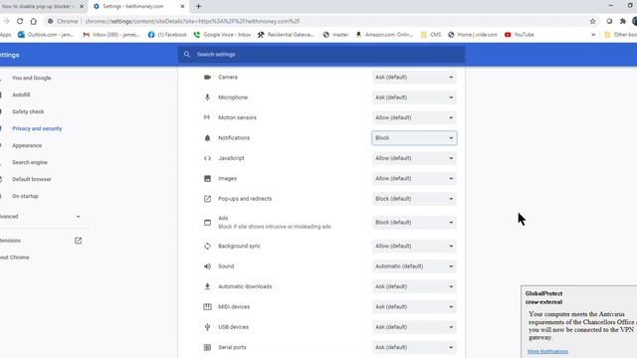Open the Outlook.com bookmark
The height and width of the screenshot is (358, 637).
point(46,35)
